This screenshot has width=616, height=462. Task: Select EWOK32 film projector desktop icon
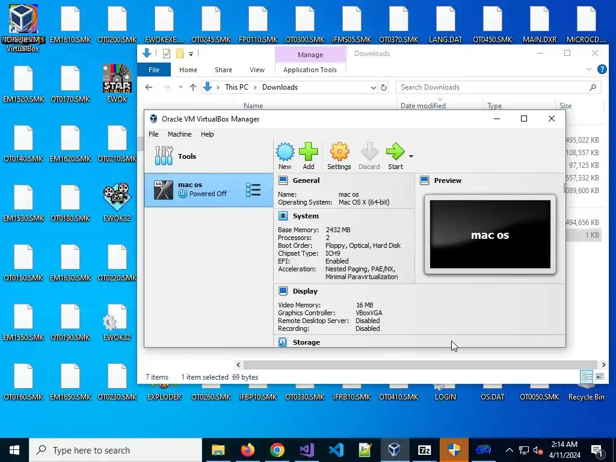(117, 202)
